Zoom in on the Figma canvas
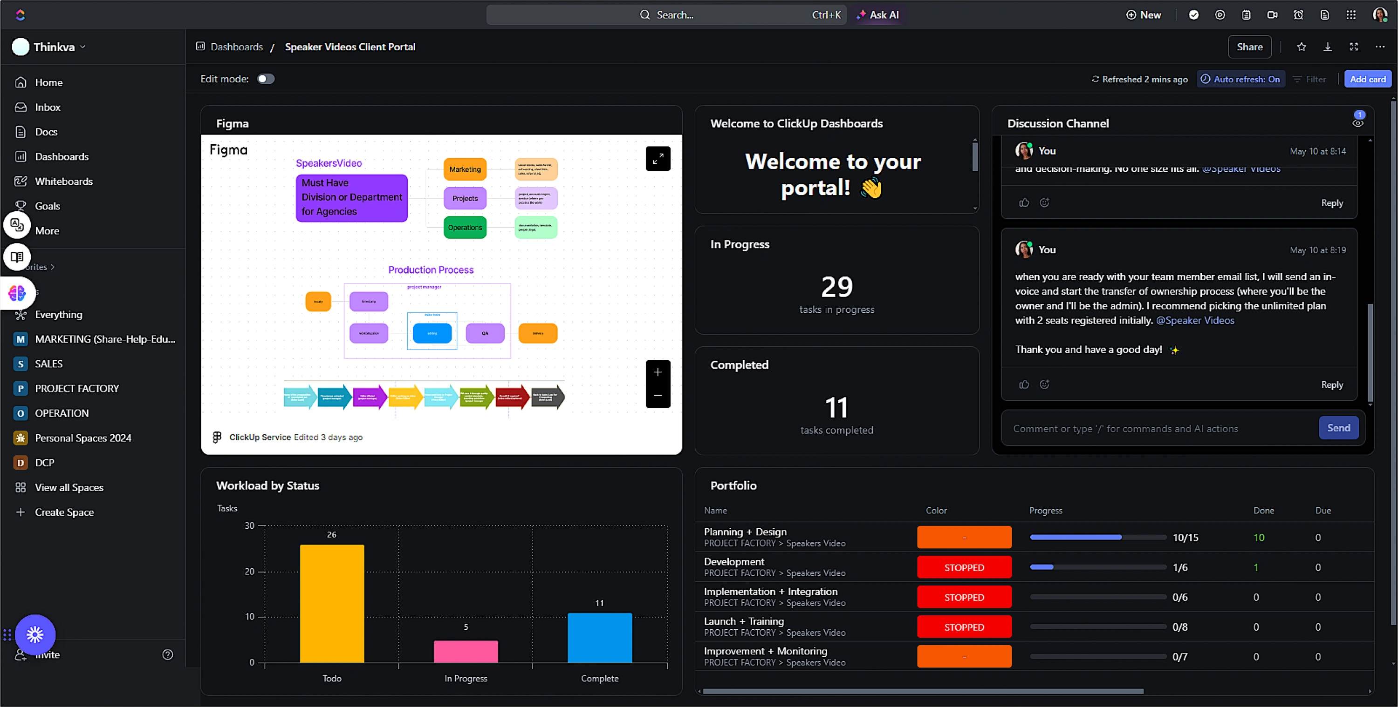This screenshot has width=1398, height=707. click(658, 372)
